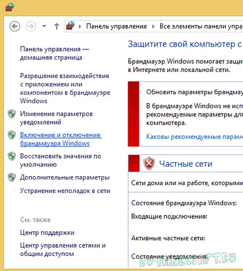Screen dimensions: 243x271
Task: Open Центр управления сетями и общим доступом
Action: [63, 249]
